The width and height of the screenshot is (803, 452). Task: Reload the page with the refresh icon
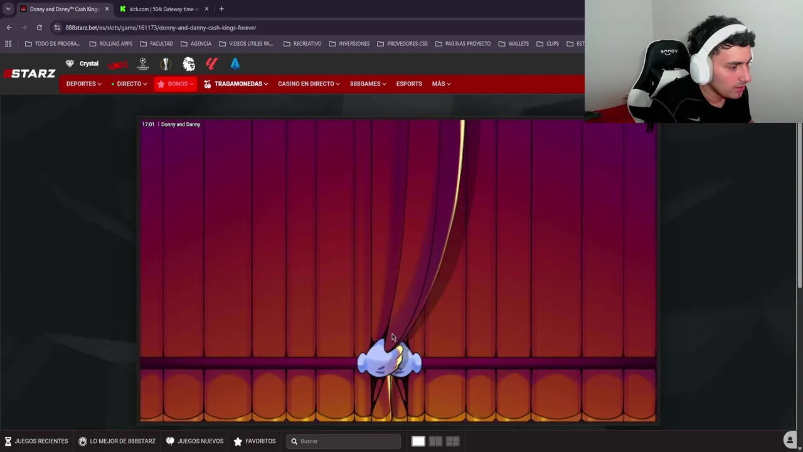click(x=39, y=28)
